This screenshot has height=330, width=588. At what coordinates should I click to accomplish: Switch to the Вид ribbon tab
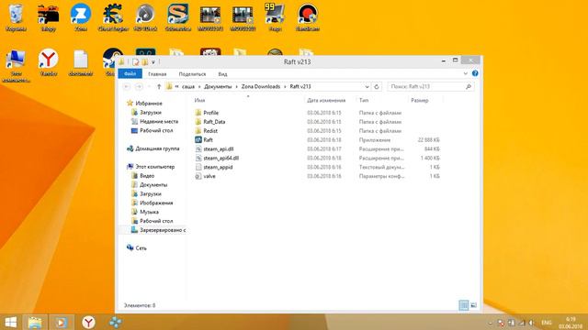tap(222, 74)
